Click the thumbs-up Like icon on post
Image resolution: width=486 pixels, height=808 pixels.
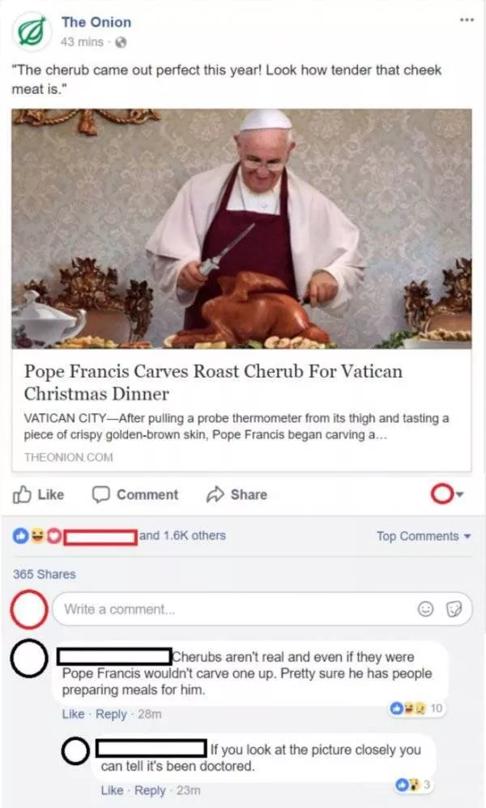pos(23,494)
